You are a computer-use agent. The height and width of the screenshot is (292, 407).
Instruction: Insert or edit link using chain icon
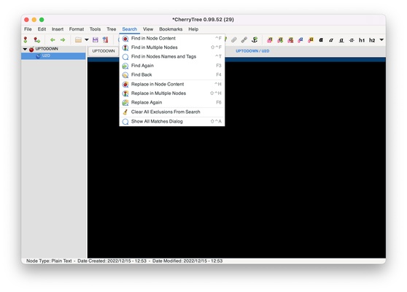click(244, 39)
